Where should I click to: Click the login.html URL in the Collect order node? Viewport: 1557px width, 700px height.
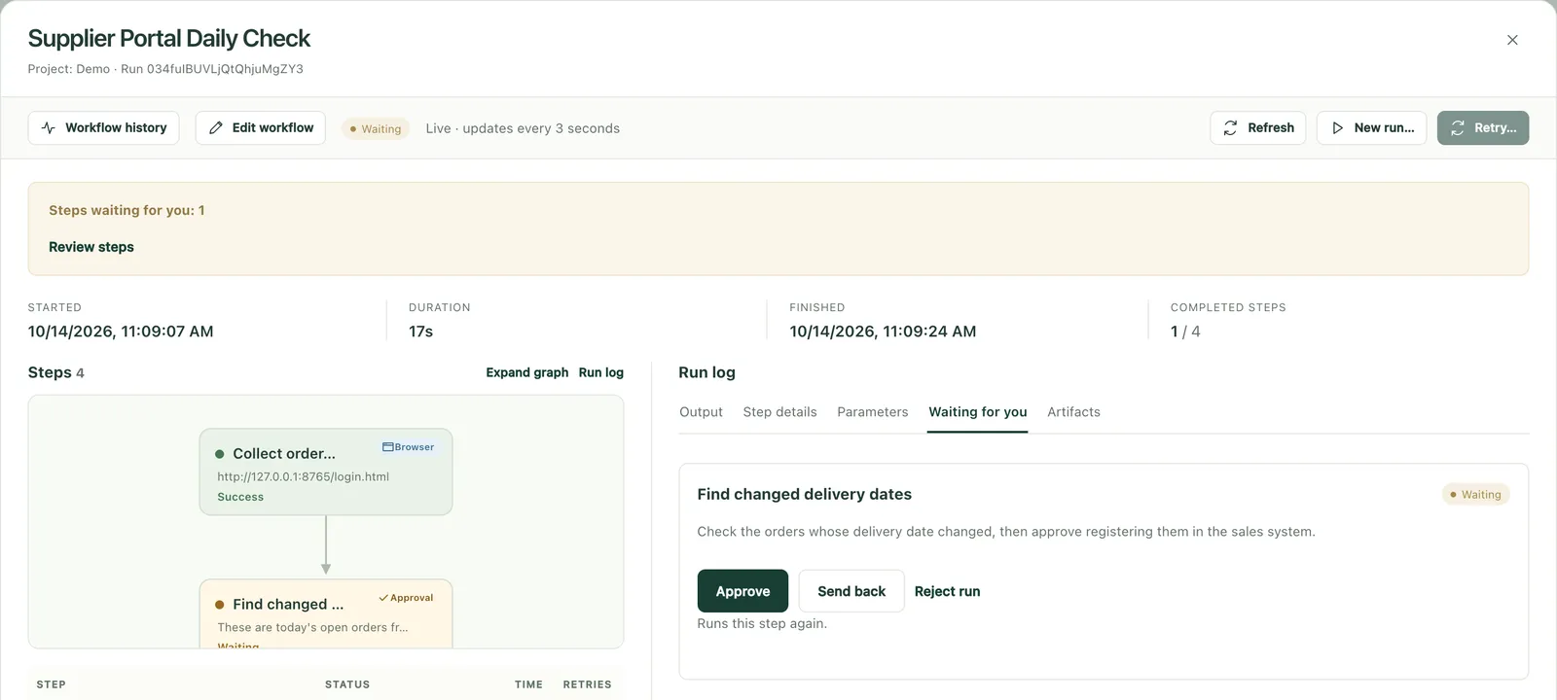click(303, 476)
